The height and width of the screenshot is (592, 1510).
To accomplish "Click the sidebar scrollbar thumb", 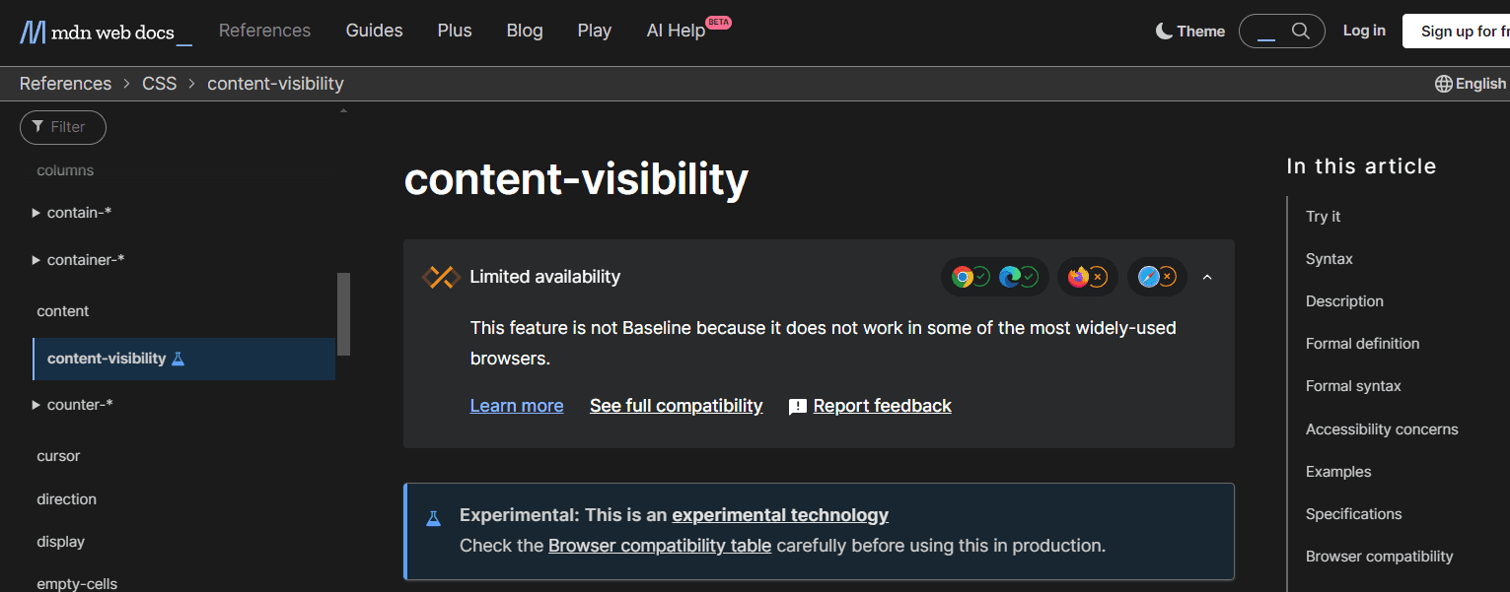I will click(x=343, y=313).
